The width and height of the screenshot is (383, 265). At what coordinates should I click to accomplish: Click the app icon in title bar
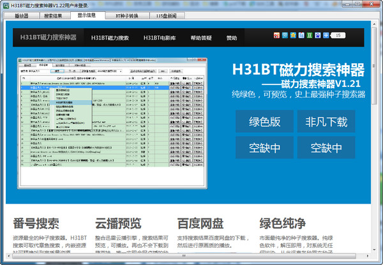(6, 5)
